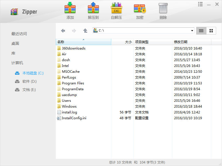This screenshot has height=166, width=222.
Task: Select the uacdump folder
Action: tap(69, 95)
